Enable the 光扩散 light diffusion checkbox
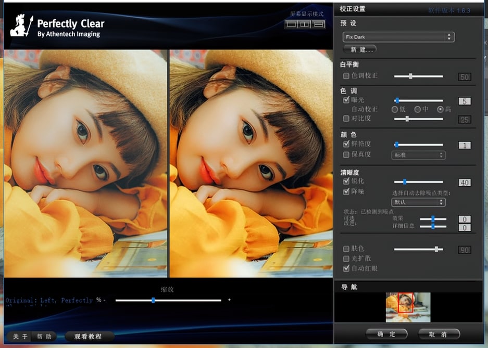488x348 pixels. 346,259
